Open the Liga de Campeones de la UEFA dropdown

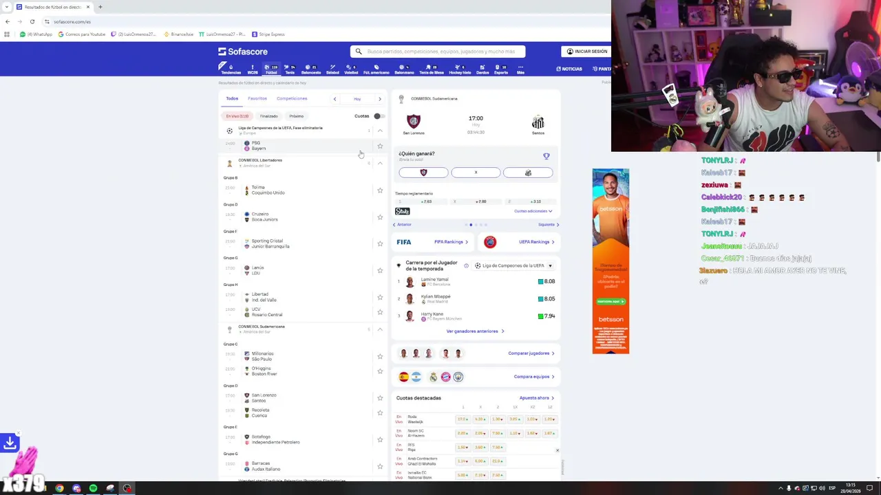tap(514, 265)
